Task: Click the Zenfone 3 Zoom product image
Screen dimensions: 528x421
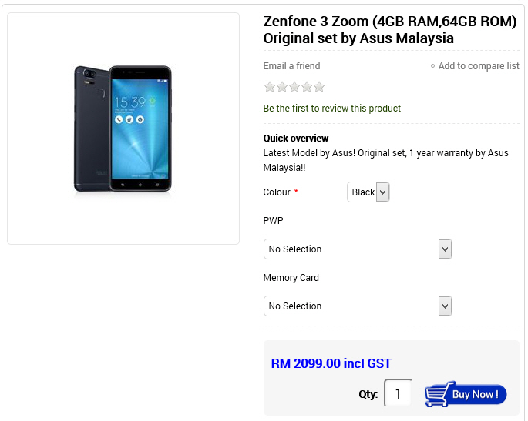Action: click(123, 129)
